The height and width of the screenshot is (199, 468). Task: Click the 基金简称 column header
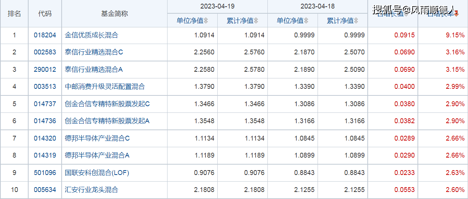coord(114,14)
